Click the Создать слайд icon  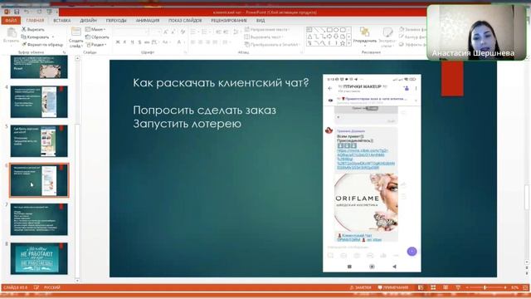[x=76, y=32]
